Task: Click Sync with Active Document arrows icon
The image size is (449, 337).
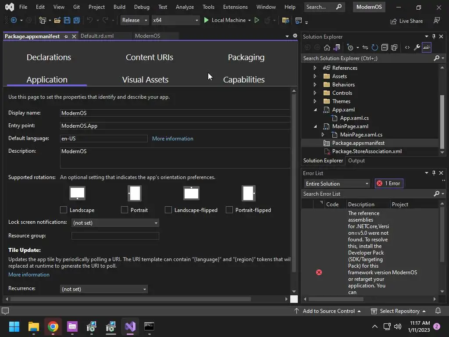Action: click(x=365, y=47)
